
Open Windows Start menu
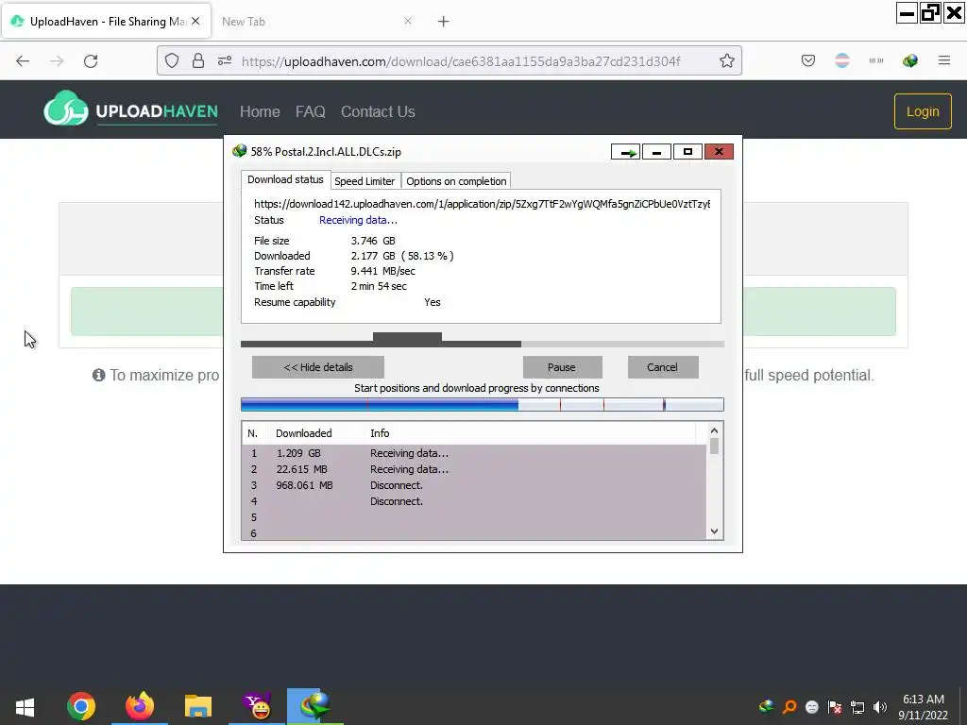(x=25, y=706)
